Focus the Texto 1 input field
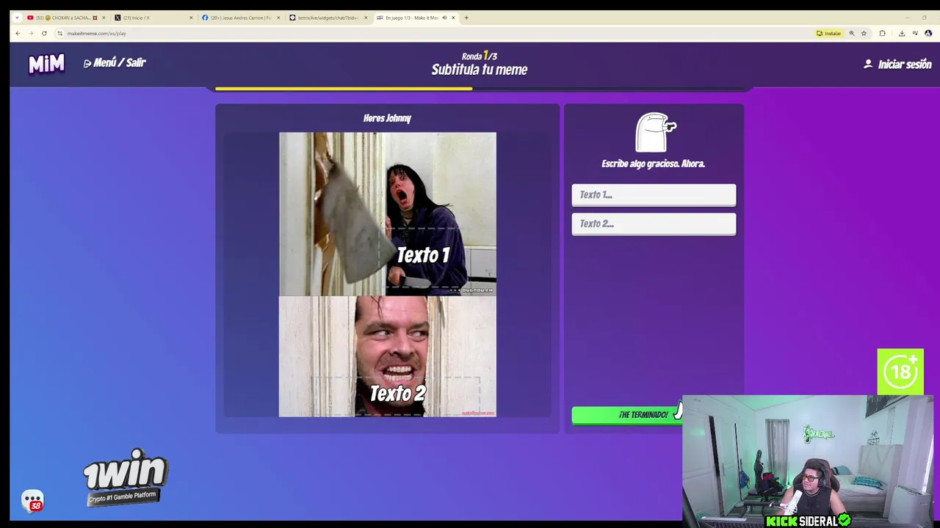Viewport: 940px width, 528px height. click(x=654, y=195)
